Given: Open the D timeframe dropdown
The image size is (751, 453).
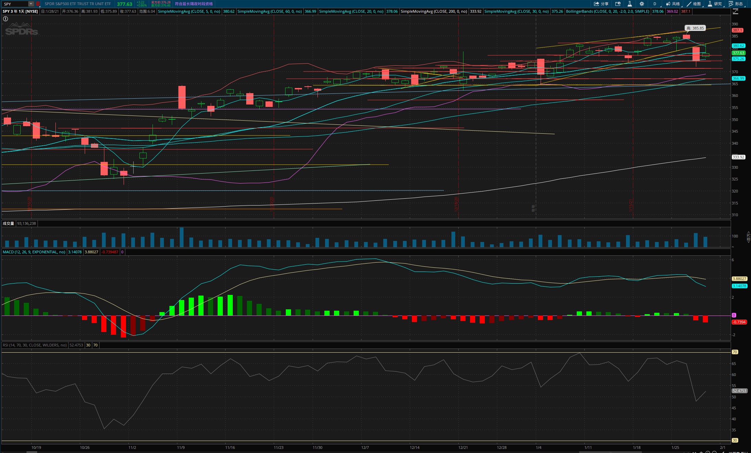Looking at the screenshot, I should click(655, 4).
